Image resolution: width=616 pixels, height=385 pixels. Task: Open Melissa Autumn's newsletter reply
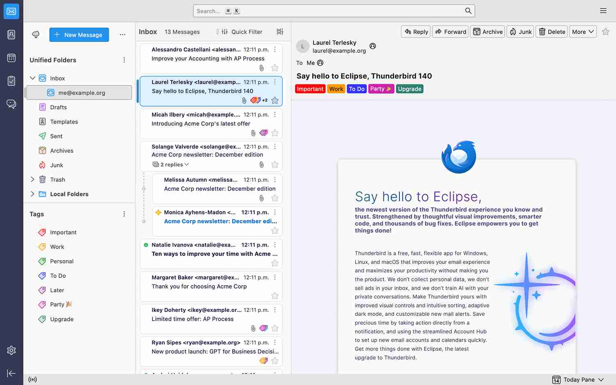(217, 189)
